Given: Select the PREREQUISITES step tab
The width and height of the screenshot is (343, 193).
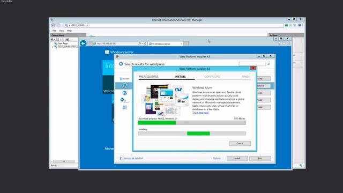Looking at the screenshot, I should pyautogui.click(x=148, y=77).
